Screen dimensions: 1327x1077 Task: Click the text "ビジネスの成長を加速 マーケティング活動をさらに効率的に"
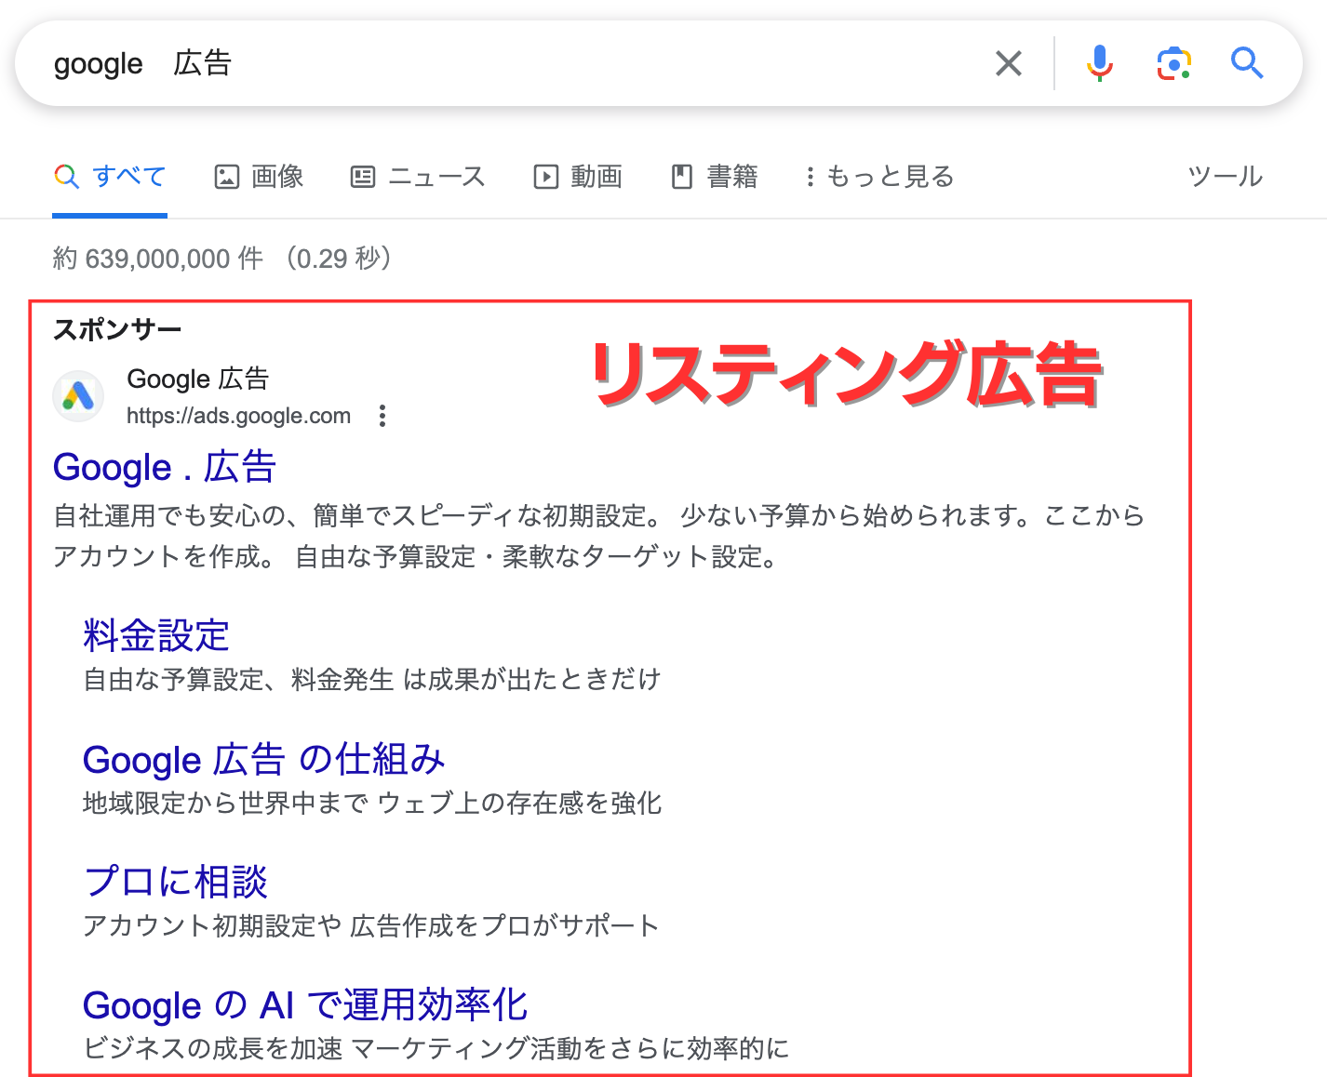436,1048
